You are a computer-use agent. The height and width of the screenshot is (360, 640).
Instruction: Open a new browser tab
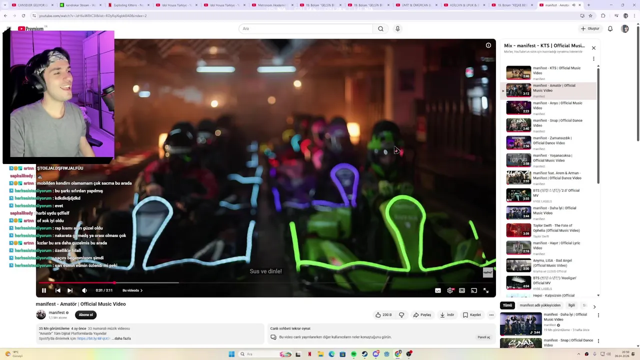click(x=588, y=5)
